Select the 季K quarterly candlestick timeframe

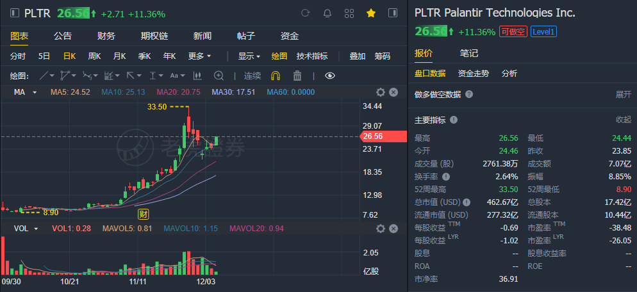[x=145, y=56]
